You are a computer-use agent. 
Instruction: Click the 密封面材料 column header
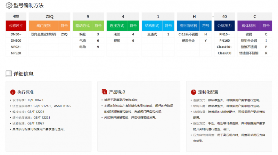tap(188, 26)
